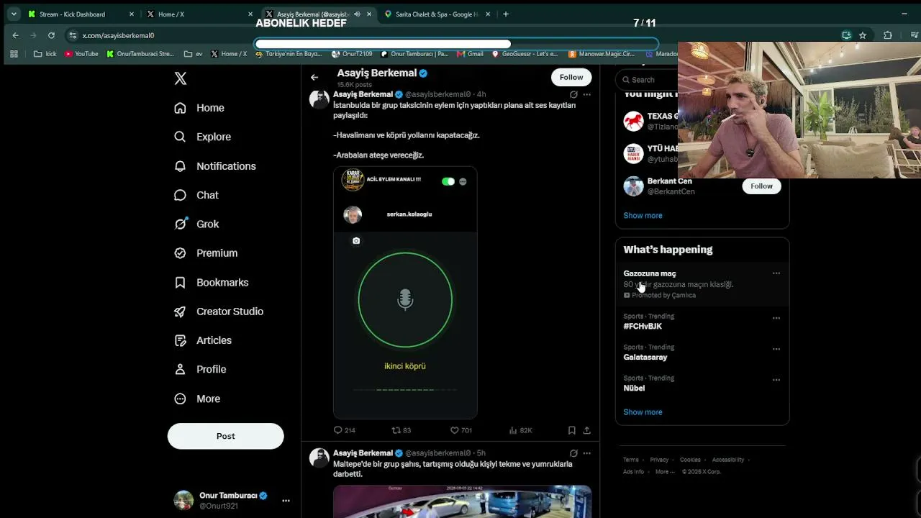Click the Bookmarks ribbon icon in sidebar

(181, 283)
